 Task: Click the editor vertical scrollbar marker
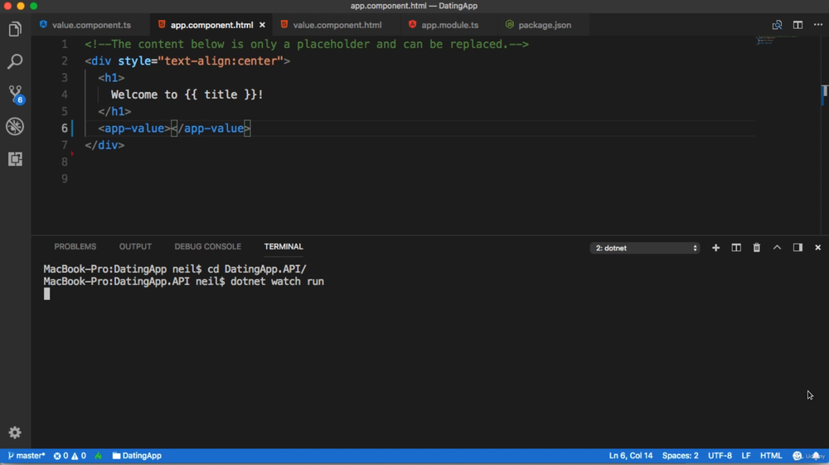point(824,95)
